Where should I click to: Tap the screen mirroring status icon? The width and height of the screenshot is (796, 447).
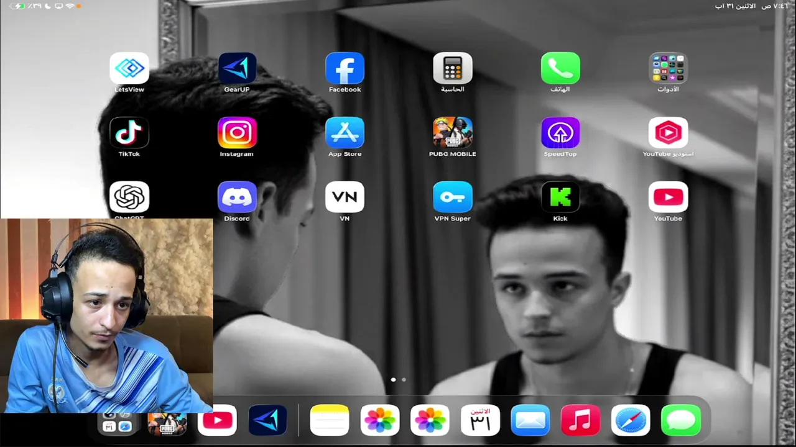pos(58,6)
